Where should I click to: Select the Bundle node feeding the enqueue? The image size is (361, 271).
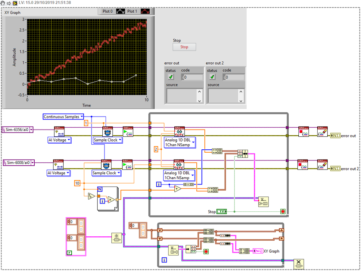(x=243, y=153)
